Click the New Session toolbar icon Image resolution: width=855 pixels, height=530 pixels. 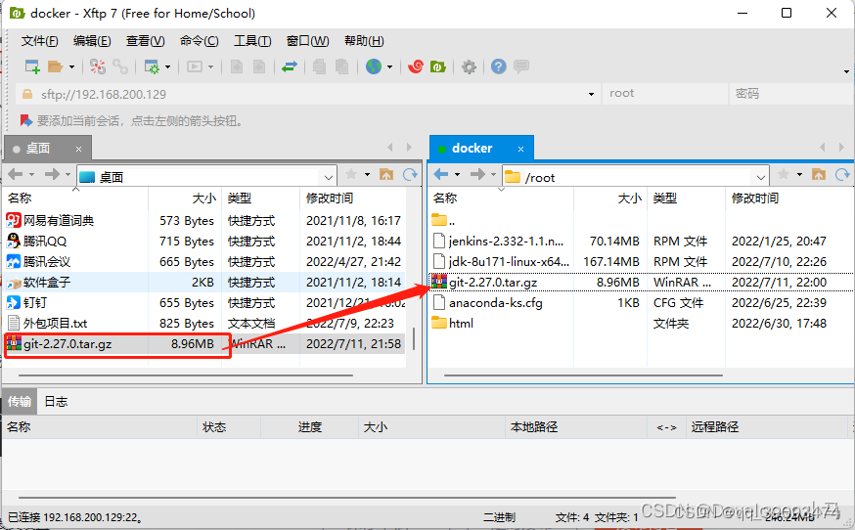pos(32,66)
